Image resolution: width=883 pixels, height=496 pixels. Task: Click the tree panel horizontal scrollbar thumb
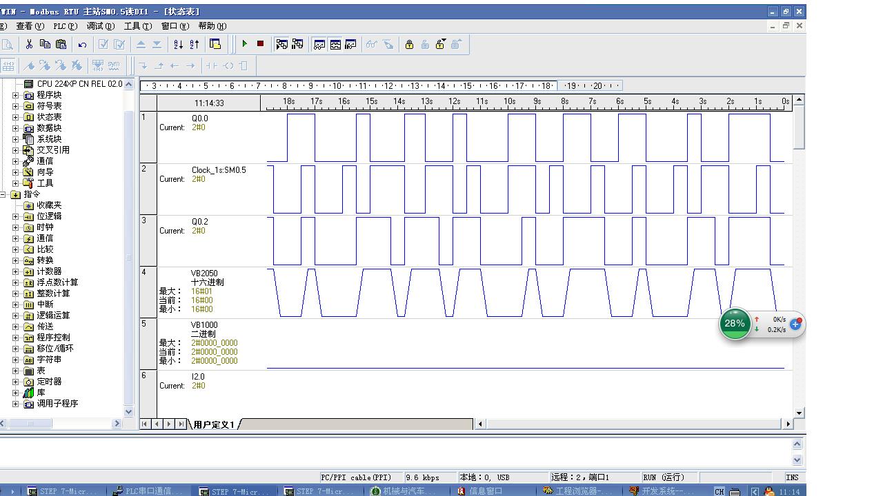click(x=31, y=424)
